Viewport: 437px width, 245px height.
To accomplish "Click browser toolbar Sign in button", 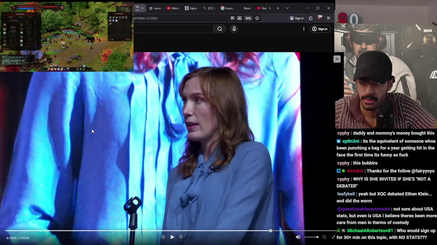I will click(297, 18).
